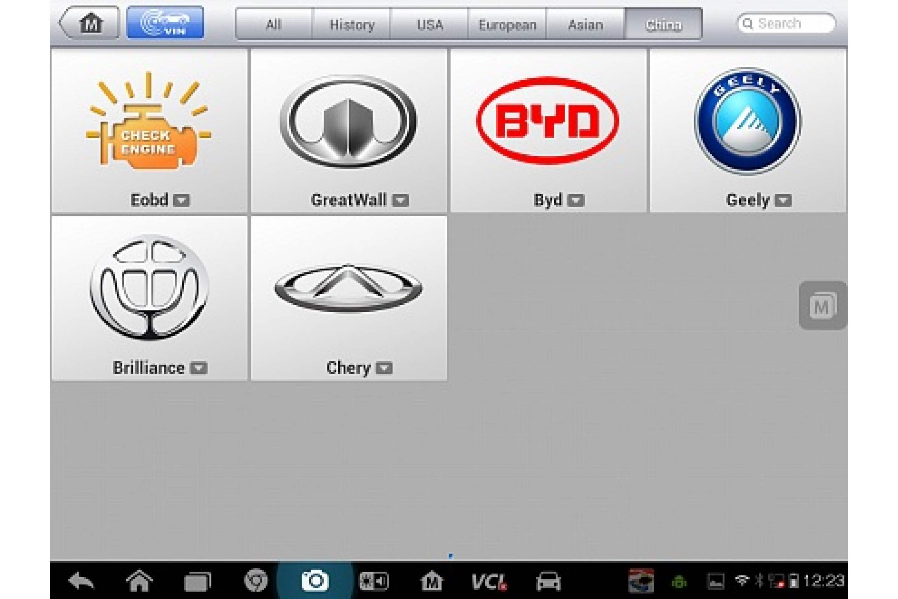Go back to the MaxiSys home menu

90,23
